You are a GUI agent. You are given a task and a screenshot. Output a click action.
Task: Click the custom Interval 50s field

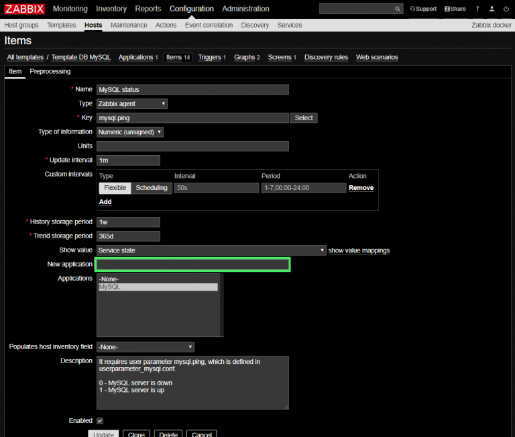coord(217,188)
